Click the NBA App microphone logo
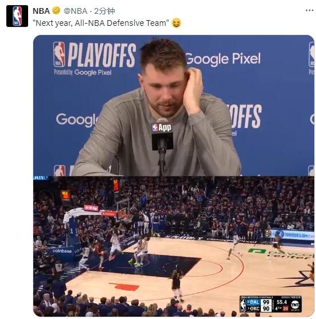This screenshot has width=316, height=319. [x=162, y=128]
